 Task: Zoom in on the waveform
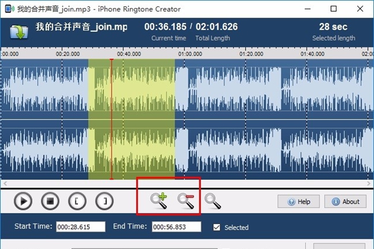(159, 201)
